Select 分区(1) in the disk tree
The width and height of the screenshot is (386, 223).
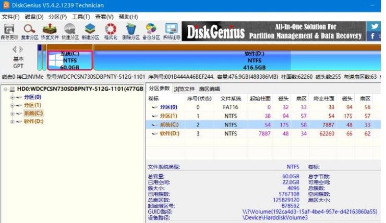(x=32, y=105)
